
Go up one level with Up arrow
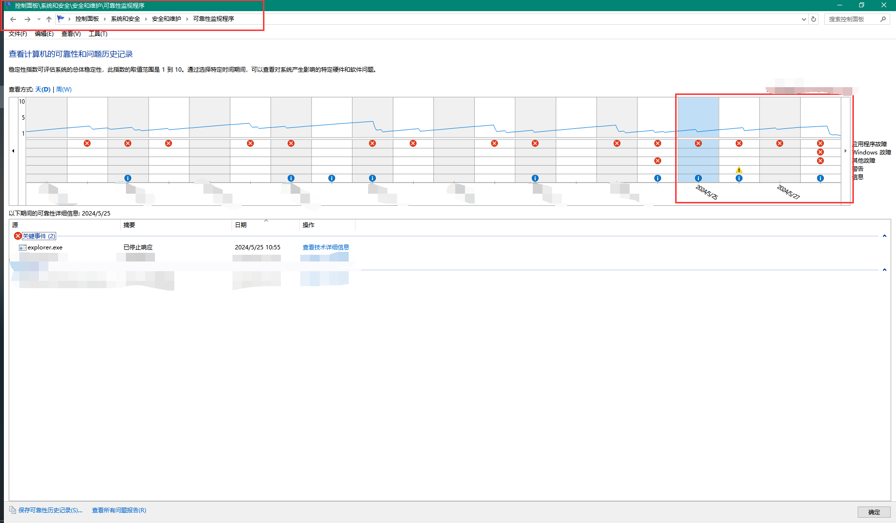pos(49,19)
